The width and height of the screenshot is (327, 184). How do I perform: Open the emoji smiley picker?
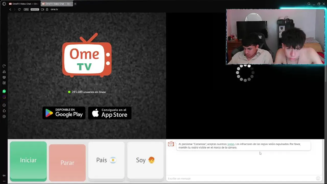(318, 178)
